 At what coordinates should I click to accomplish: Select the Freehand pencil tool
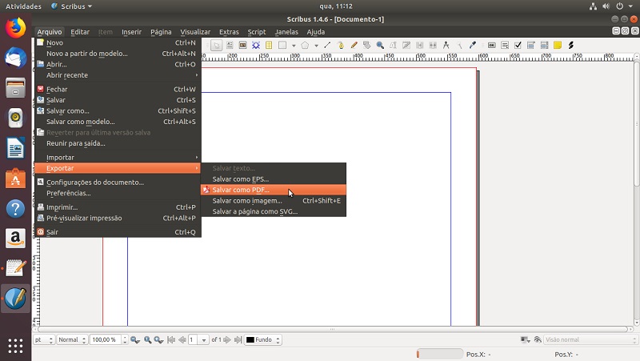point(354,46)
